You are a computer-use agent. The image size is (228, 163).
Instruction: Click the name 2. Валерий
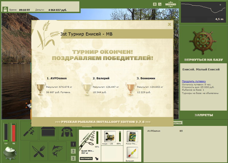point(101,78)
